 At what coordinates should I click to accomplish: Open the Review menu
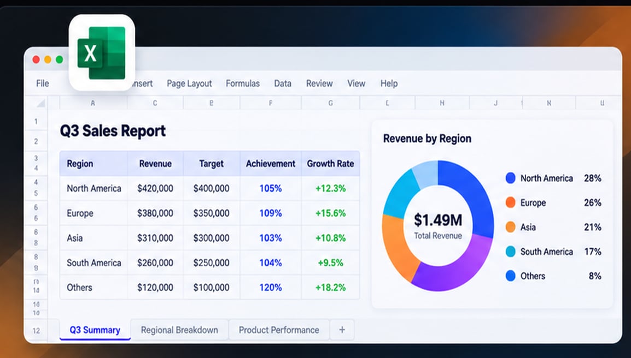click(319, 83)
